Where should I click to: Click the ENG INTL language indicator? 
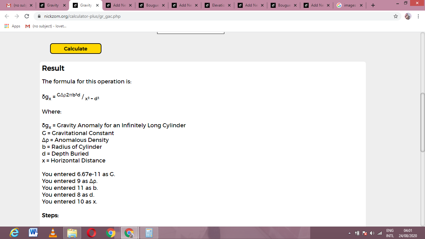pyautogui.click(x=390, y=233)
